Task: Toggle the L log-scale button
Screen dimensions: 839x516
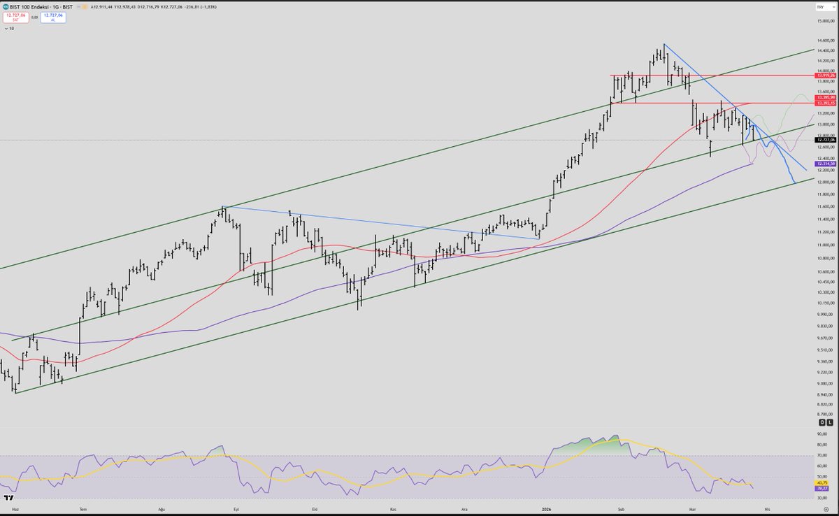Action: (830, 422)
